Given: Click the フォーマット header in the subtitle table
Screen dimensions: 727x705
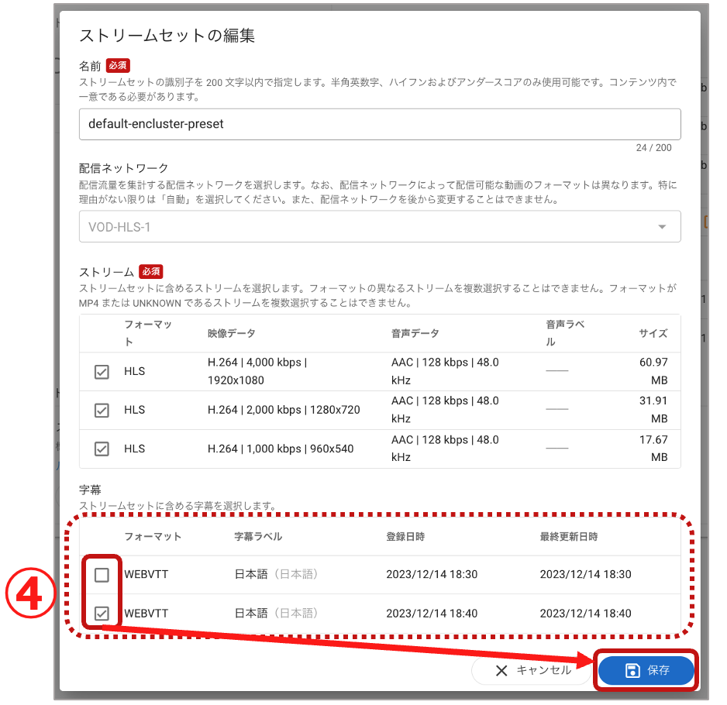Looking at the screenshot, I should coord(153,536).
